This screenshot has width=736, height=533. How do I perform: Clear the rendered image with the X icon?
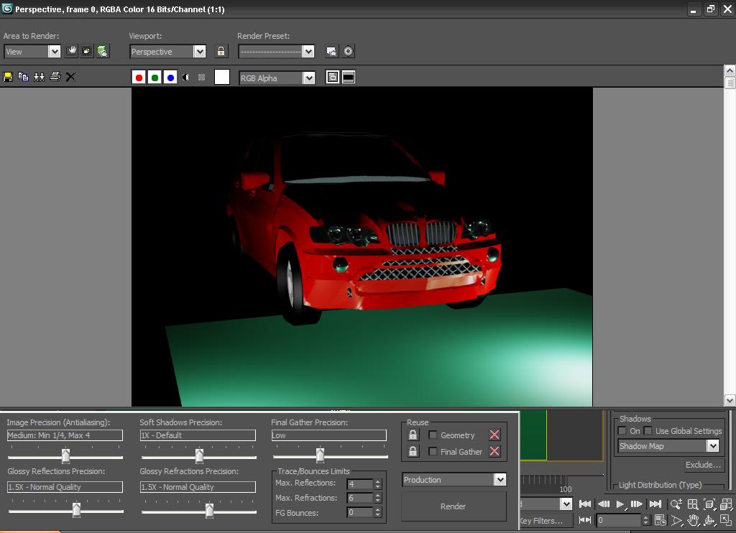[x=71, y=77]
